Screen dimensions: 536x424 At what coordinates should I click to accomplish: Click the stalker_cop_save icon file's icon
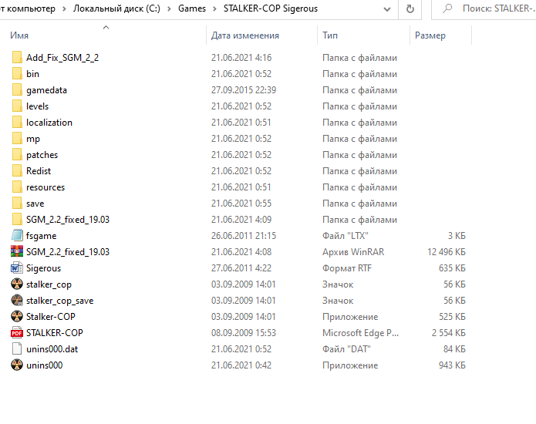click(x=17, y=301)
